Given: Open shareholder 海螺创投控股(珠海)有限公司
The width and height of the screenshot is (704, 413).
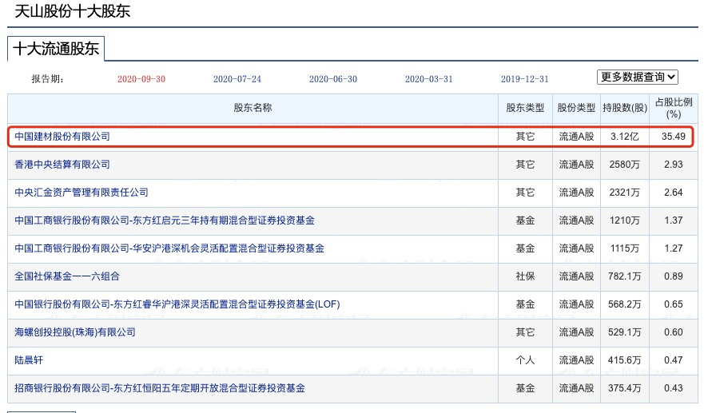Looking at the screenshot, I should pyautogui.click(x=75, y=332).
